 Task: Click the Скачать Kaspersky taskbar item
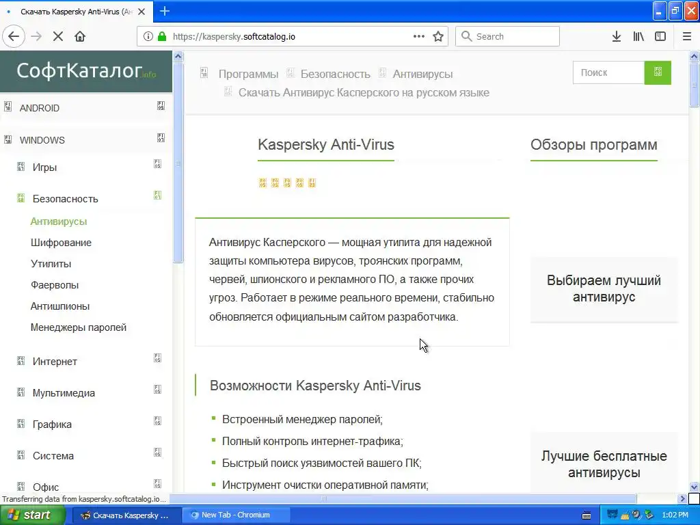(126, 515)
